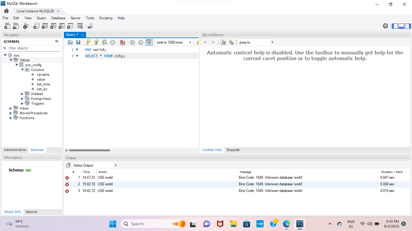
Task: Select the Context Help tab
Action: (x=212, y=150)
